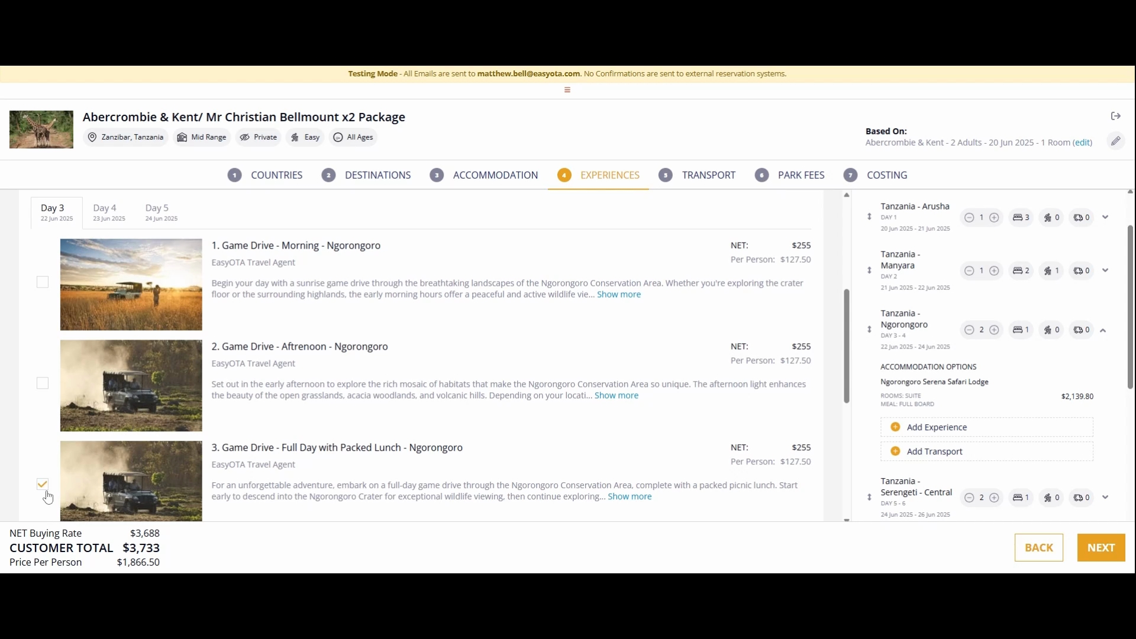Click the Private tag

258,137
